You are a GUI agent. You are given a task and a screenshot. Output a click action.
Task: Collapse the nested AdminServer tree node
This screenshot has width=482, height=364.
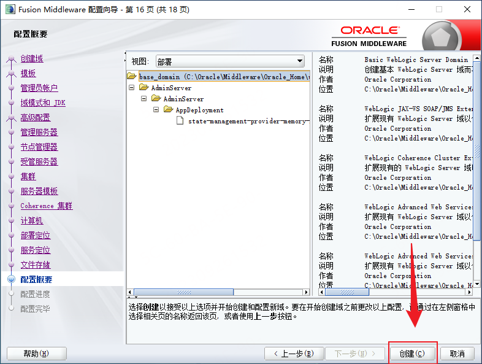coord(144,99)
